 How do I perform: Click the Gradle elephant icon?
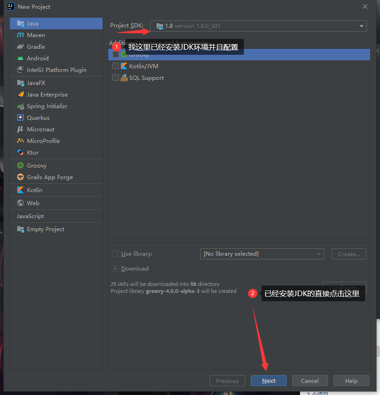[20, 46]
